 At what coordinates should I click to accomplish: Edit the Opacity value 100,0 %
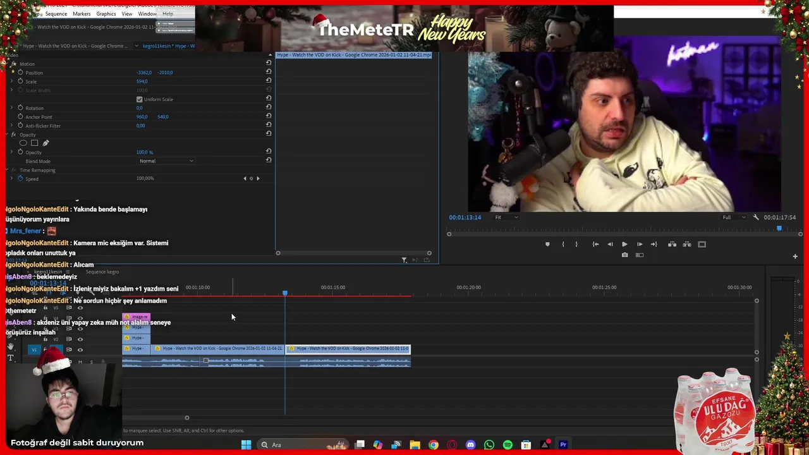[145, 152]
